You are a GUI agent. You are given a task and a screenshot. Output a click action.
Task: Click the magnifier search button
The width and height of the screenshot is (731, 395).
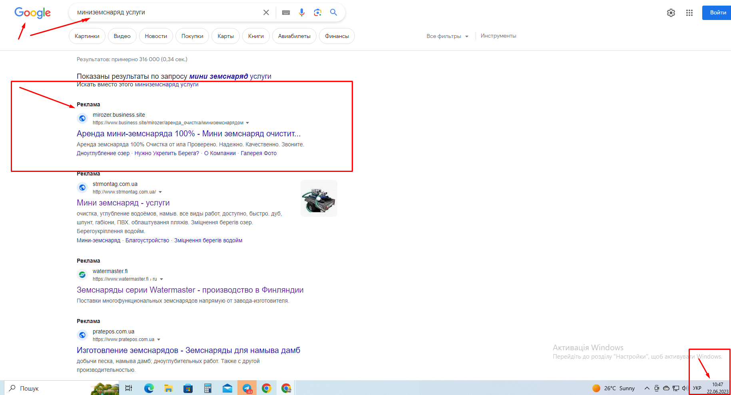pyautogui.click(x=333, y=12)
